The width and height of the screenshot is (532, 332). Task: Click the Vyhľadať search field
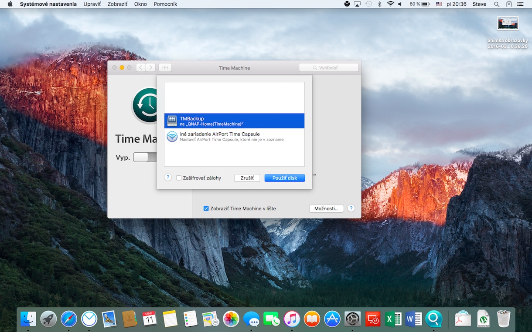pos(329,68)
